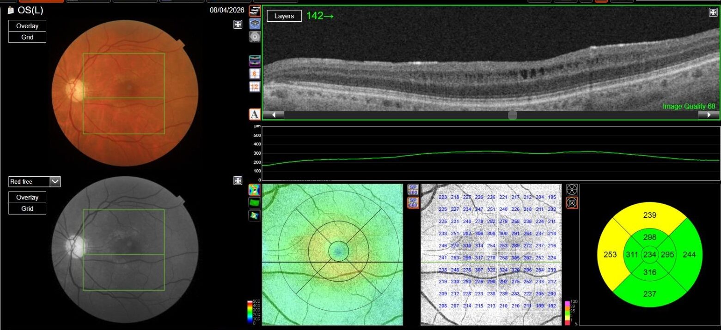Select the SP 200 spacing button

click(x=413, y=190)
